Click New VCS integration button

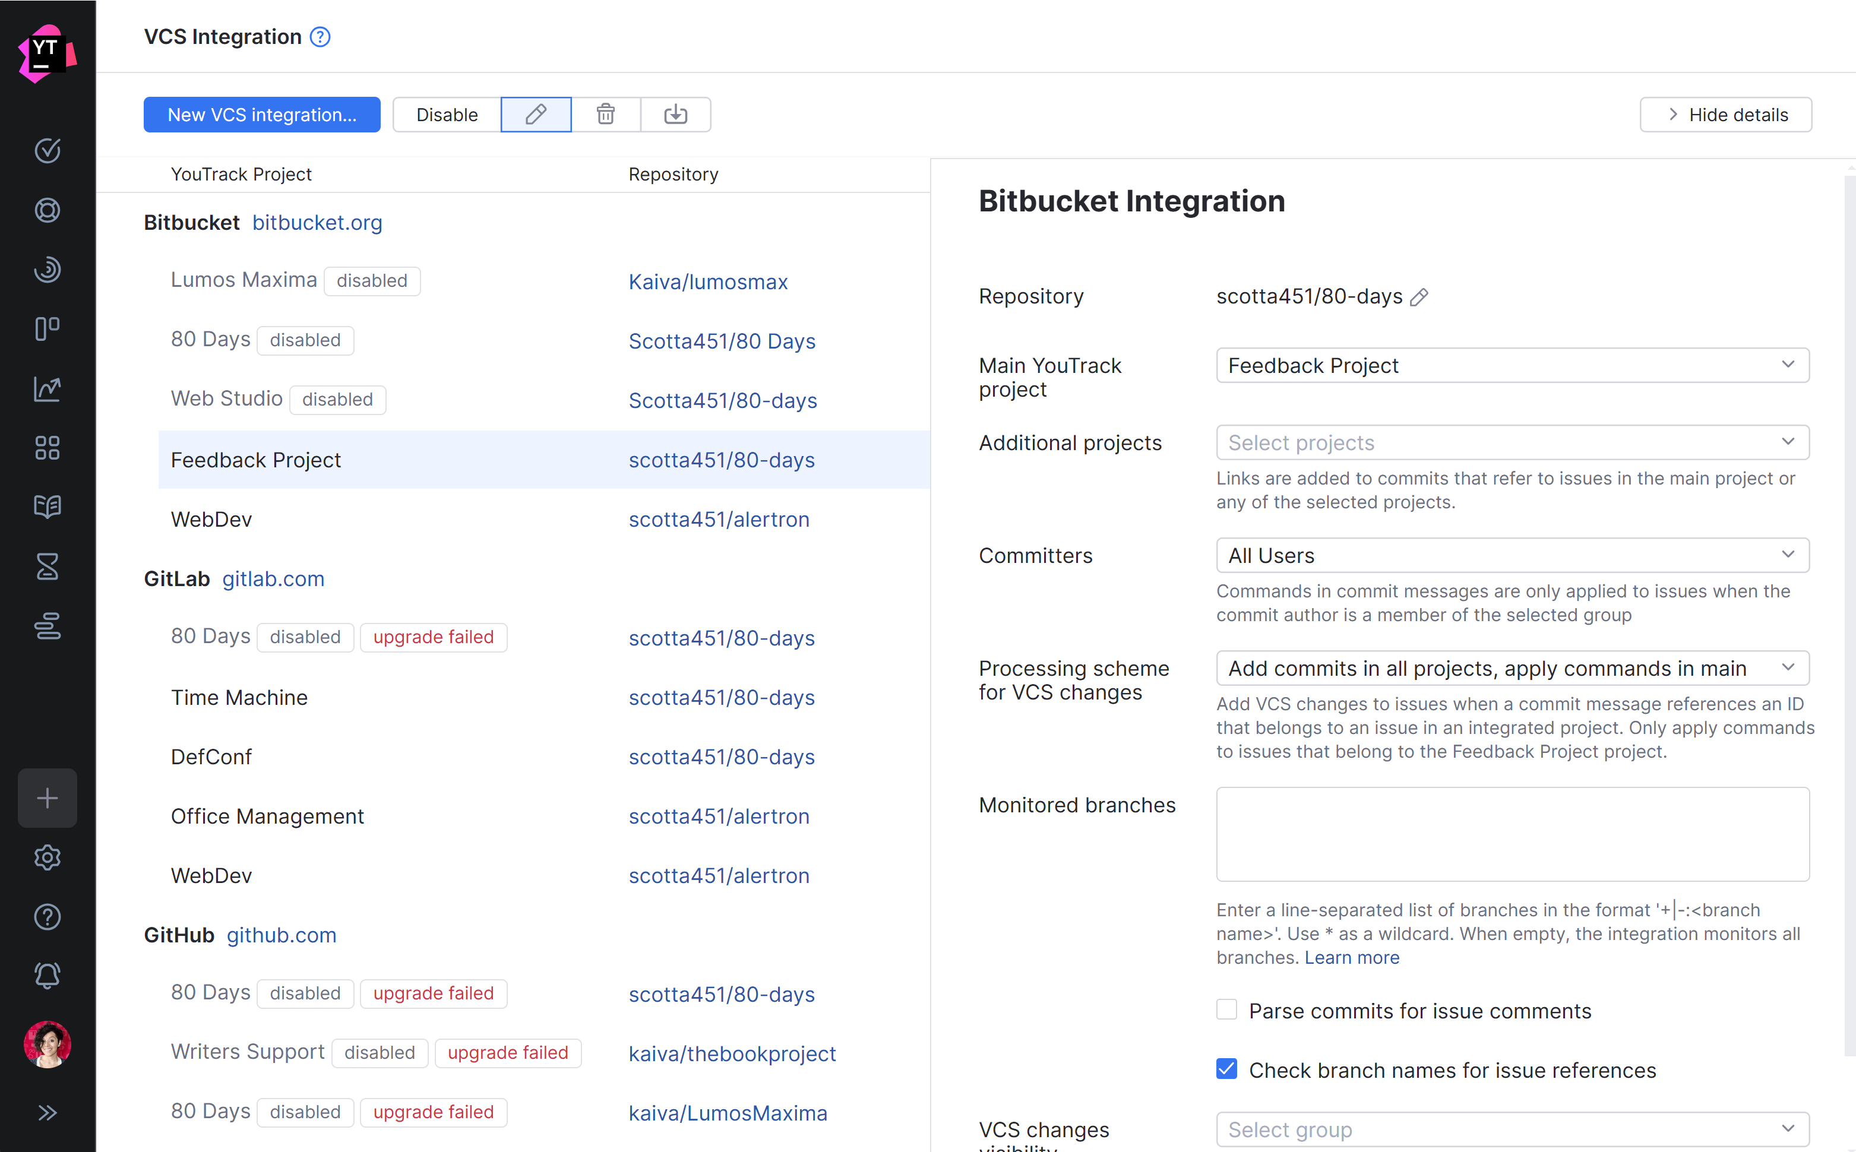(261, 114)
